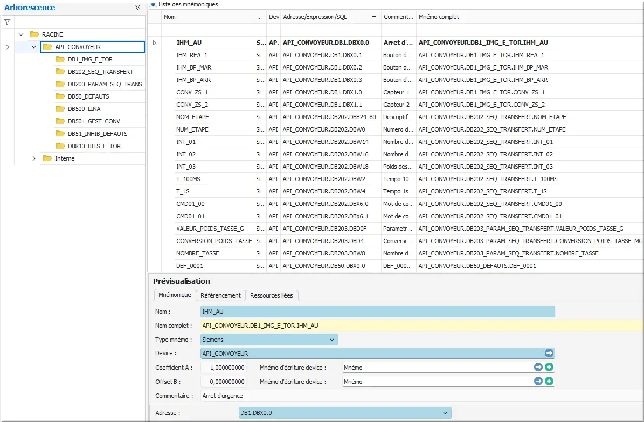Click the DB202_SEQ_TRANSFERT folder icon
This screenshot has height=422, width=644.
(60, 72)
